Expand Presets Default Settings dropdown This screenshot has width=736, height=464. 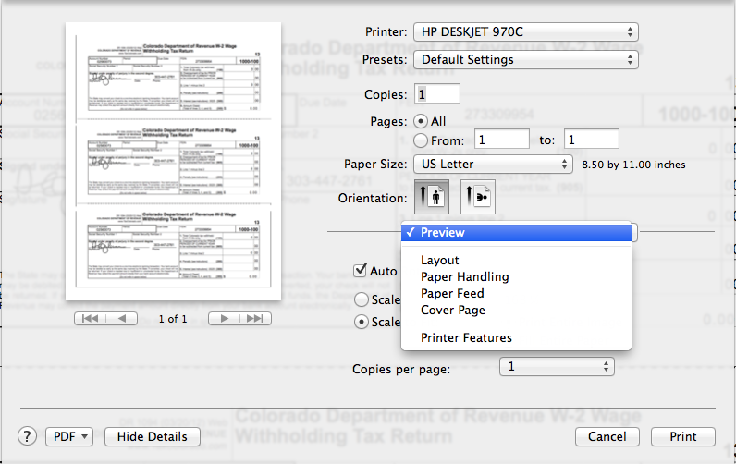pyautogui.click(x=525, y=60)
